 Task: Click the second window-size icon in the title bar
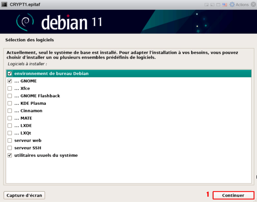212,5
